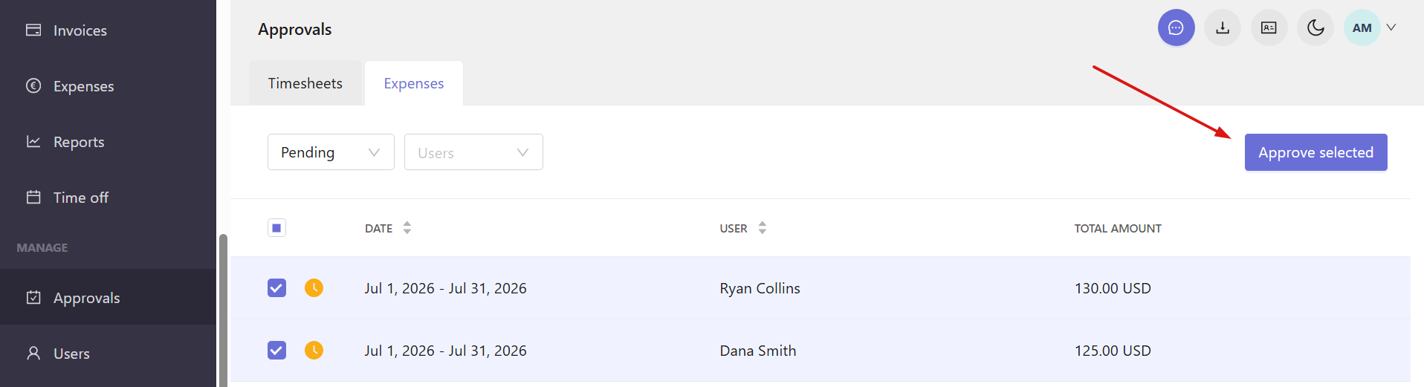
Task: Click the download icon in header
Action: (1223, 27)
